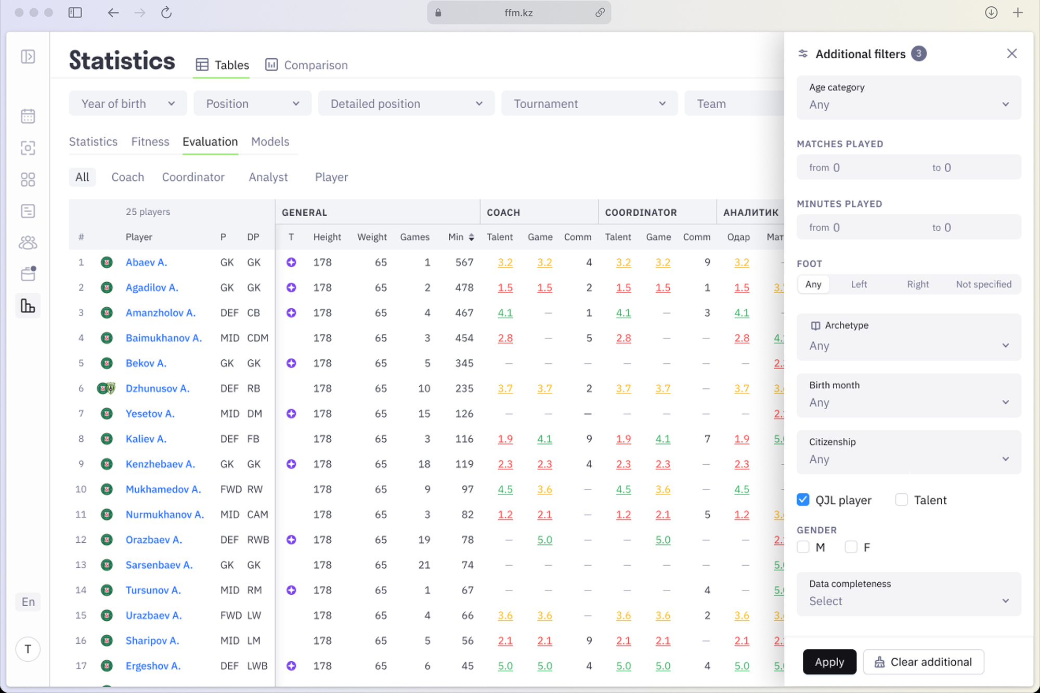1040x693 pixels.
Task: Uncheck the QJL player checkbox
Action: [803, 500]
